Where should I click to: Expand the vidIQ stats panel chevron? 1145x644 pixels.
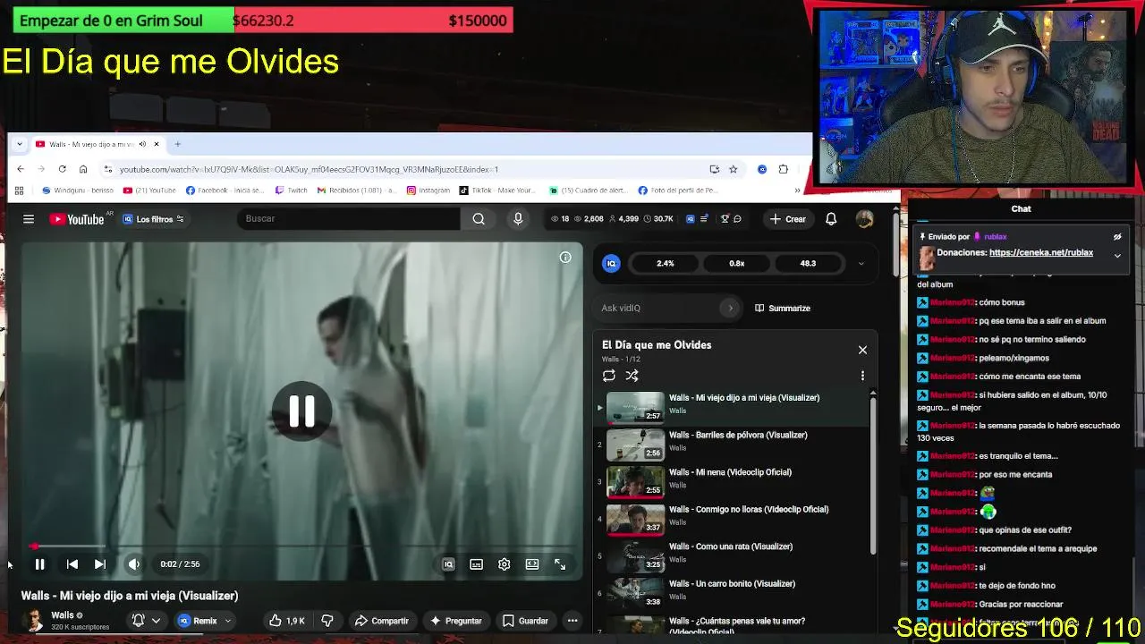[x=861, y=264]
